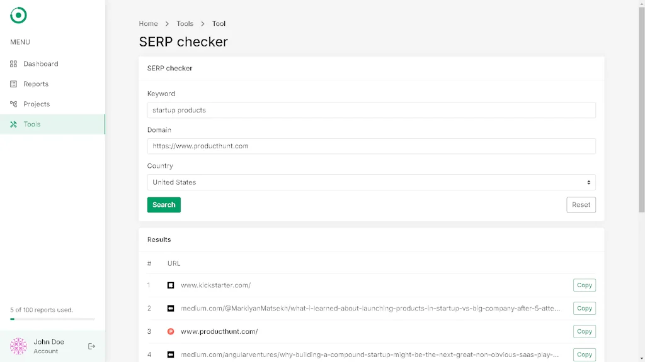Image resolution: width=645 pixels, height=362 pixels.
Task: Click John Doe's account avatar
Action: [x=18, y=346]
